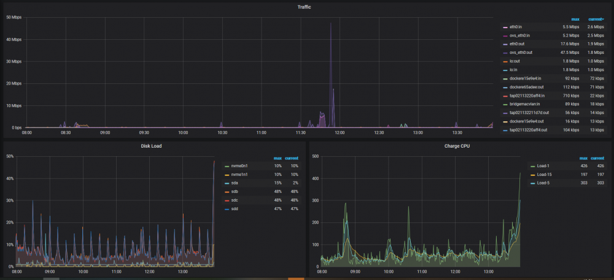
Task: Sort Traffic legend by max column
Action: (x=575, y=19)
